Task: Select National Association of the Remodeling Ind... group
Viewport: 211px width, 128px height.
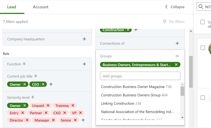Action: tap(137, 112)
